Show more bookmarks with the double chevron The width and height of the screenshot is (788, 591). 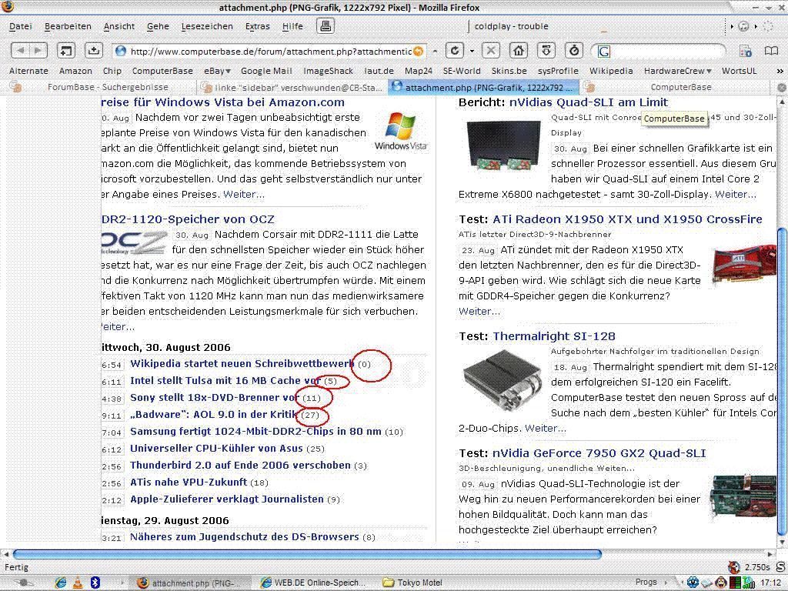(x=780, y=72)
